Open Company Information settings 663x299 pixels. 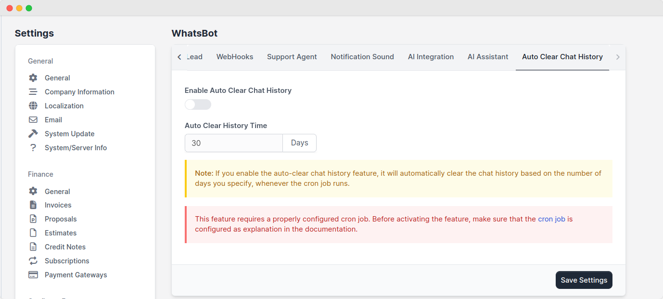click(79, 92)
